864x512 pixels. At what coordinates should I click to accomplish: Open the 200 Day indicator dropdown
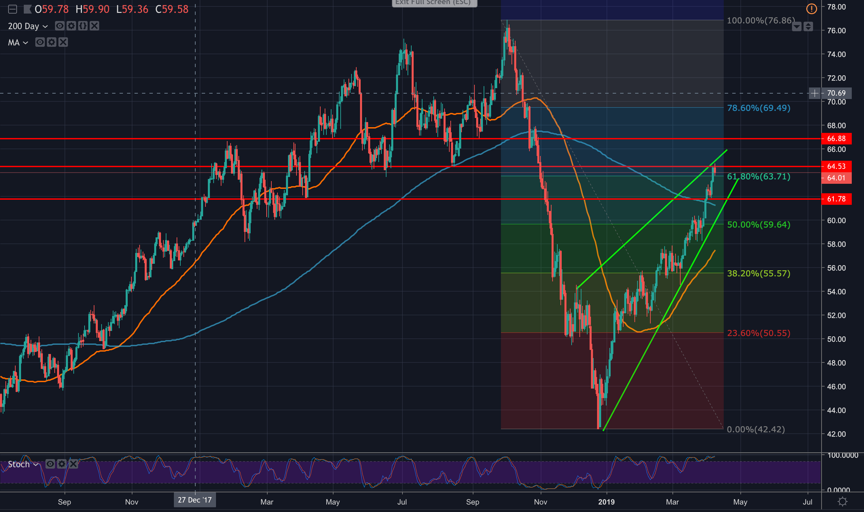45,26
